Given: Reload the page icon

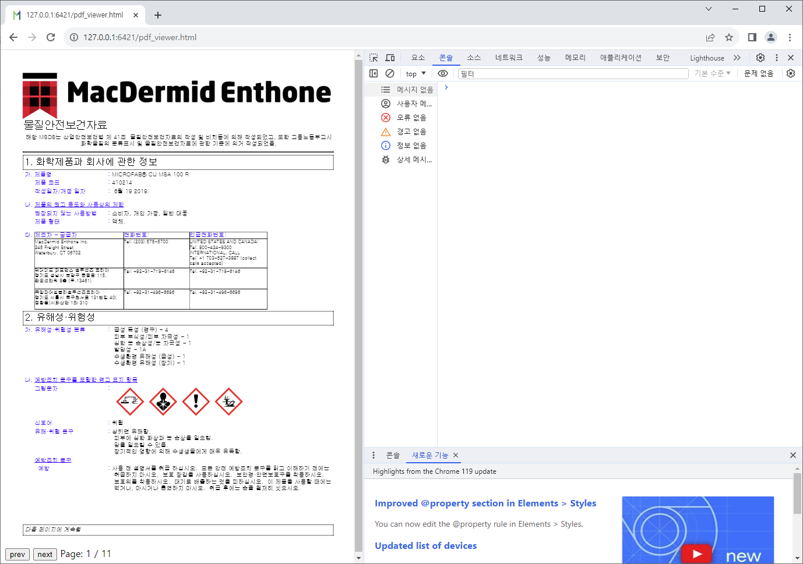Looking at the screenshot, I should (51, 37).
